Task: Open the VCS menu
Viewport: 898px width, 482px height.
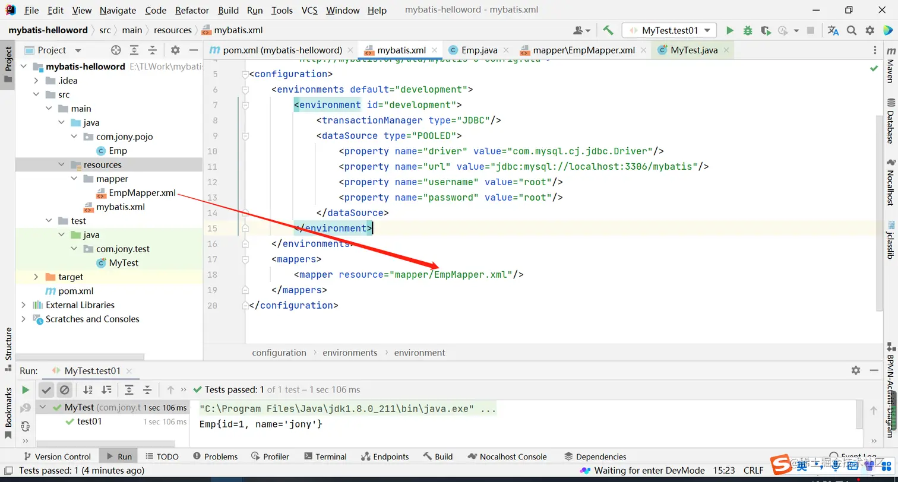Action: tap(309, 10)
